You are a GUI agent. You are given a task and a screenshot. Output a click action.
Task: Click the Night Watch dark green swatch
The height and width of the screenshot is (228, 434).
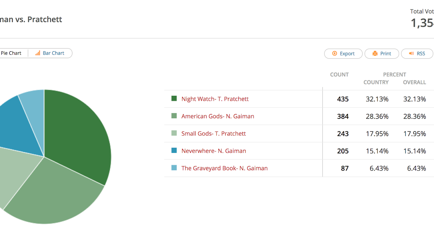tap(174, 98)
